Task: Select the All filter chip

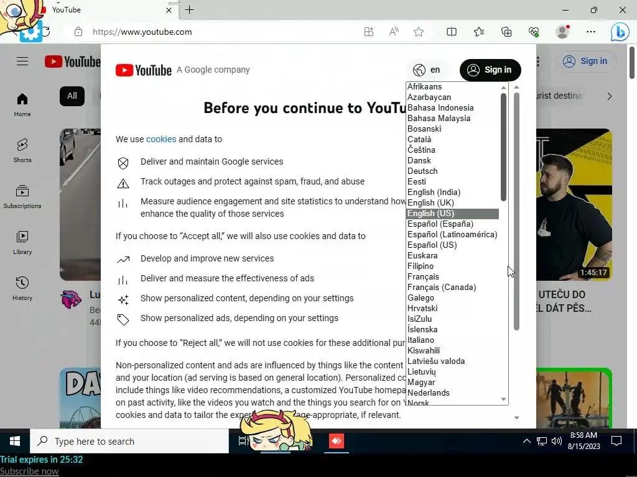Action: (72, 96)
